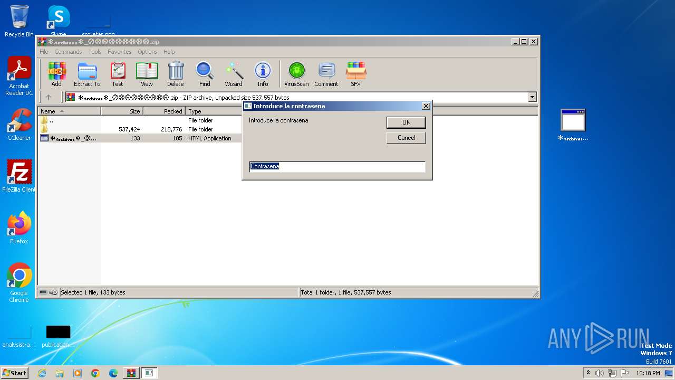The width and height of the screenshot is (675, 380).
Task: Click the Action Center flag icon
Action: pos(625,373)
